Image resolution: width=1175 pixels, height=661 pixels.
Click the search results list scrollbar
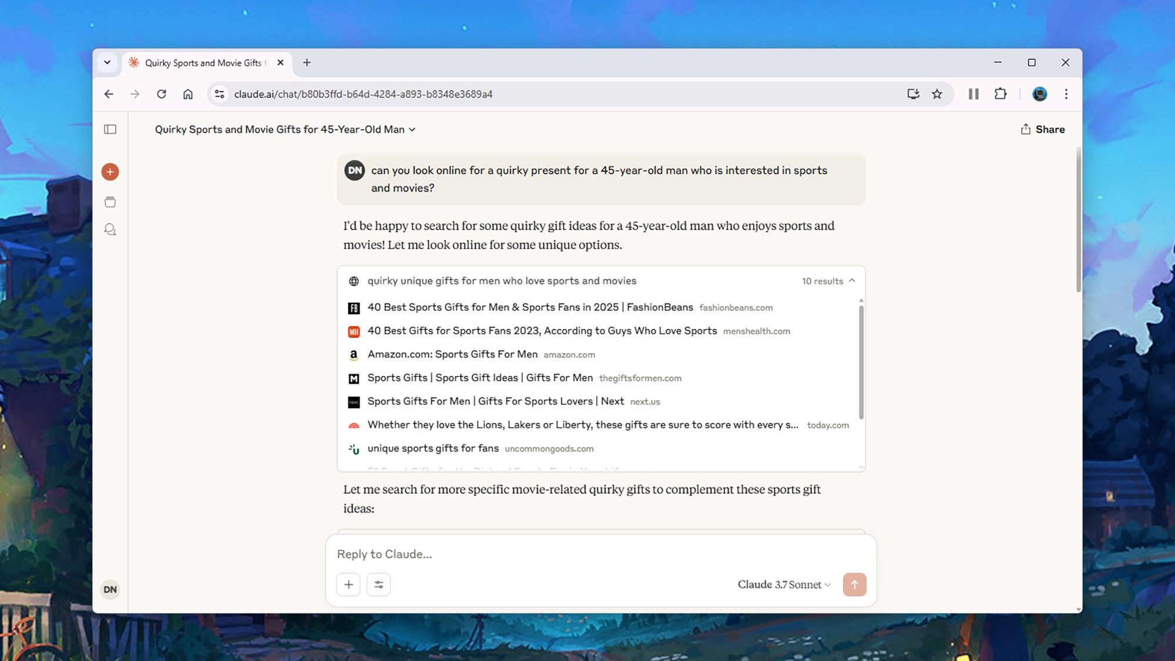(861, 362)
